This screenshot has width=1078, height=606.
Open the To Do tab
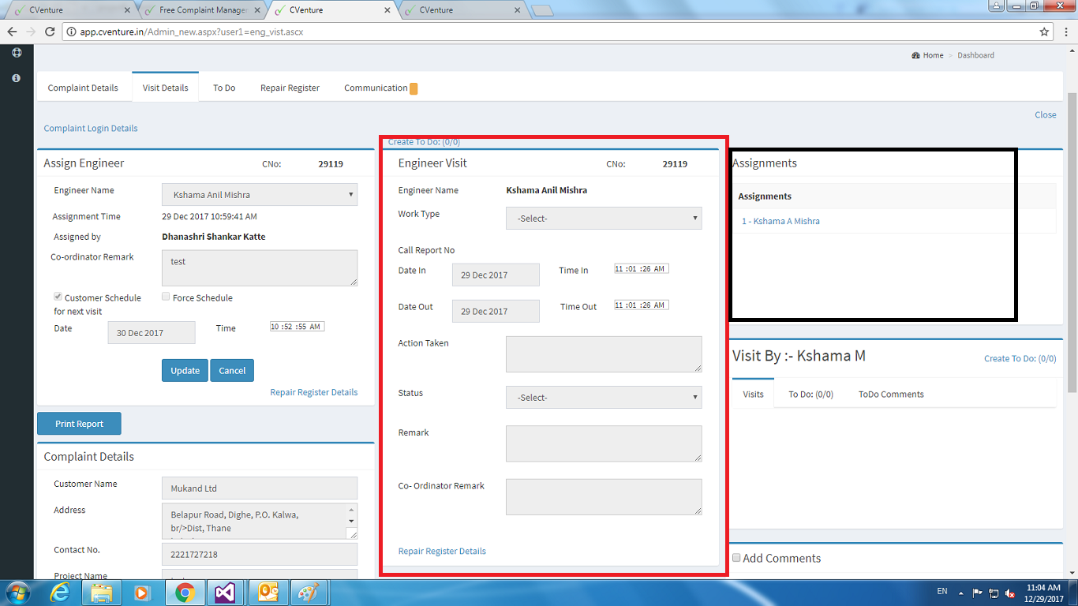(x=224, y=88)
